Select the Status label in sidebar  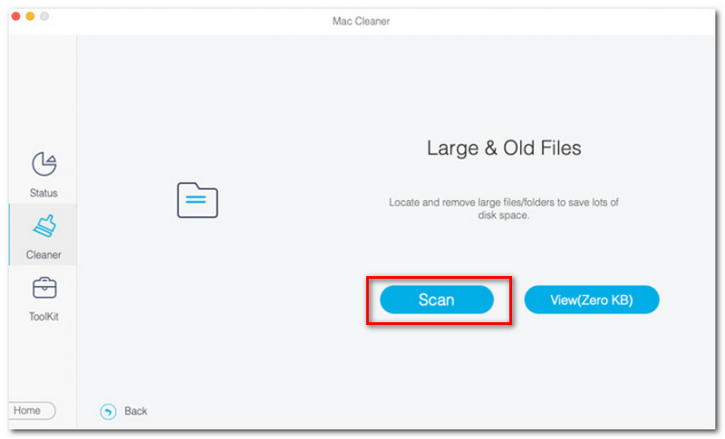point(43,193)
